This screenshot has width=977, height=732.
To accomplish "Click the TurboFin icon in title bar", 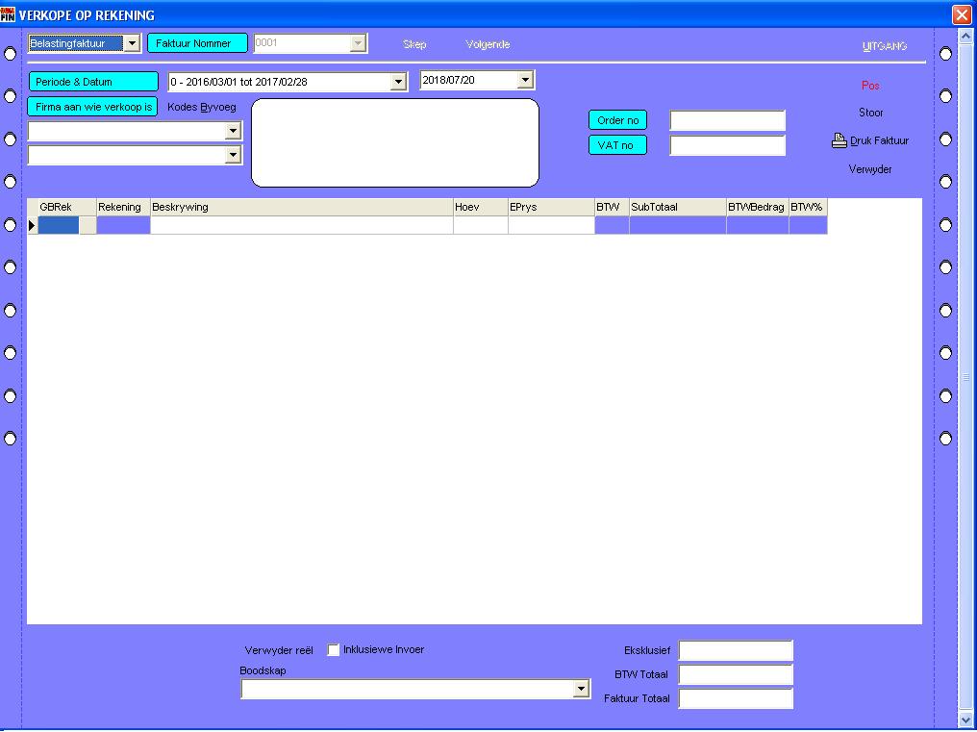I will pyautogui.click(x=9, y=14).
